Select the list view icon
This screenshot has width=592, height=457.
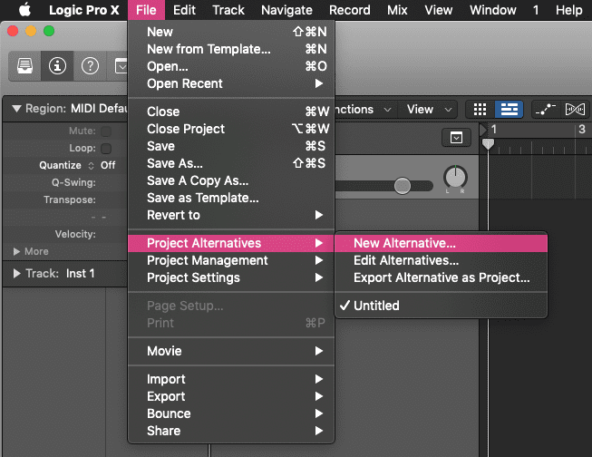pos(508,109)
